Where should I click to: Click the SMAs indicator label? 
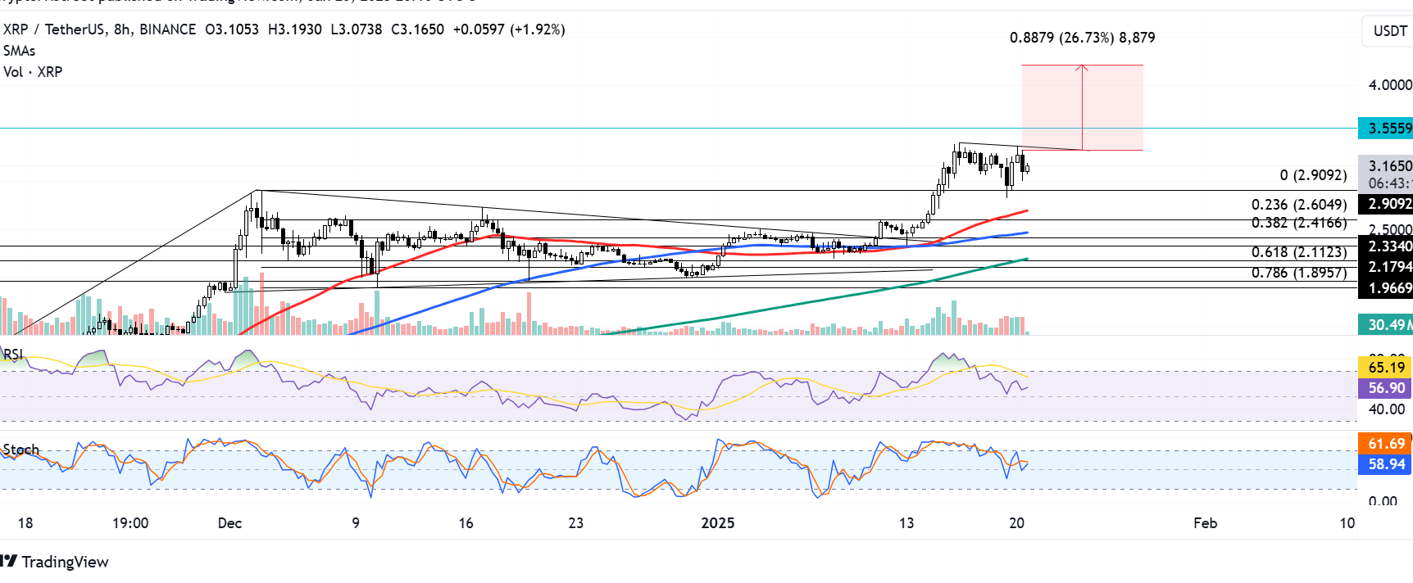pyautogui.click(x=19, y=51)
